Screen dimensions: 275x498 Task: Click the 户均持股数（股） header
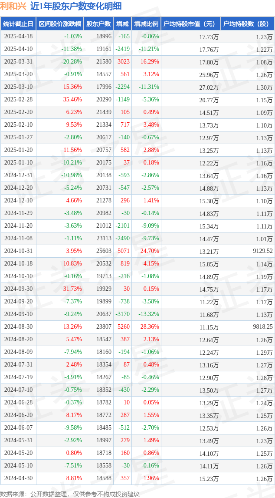[x=248, y=24]
